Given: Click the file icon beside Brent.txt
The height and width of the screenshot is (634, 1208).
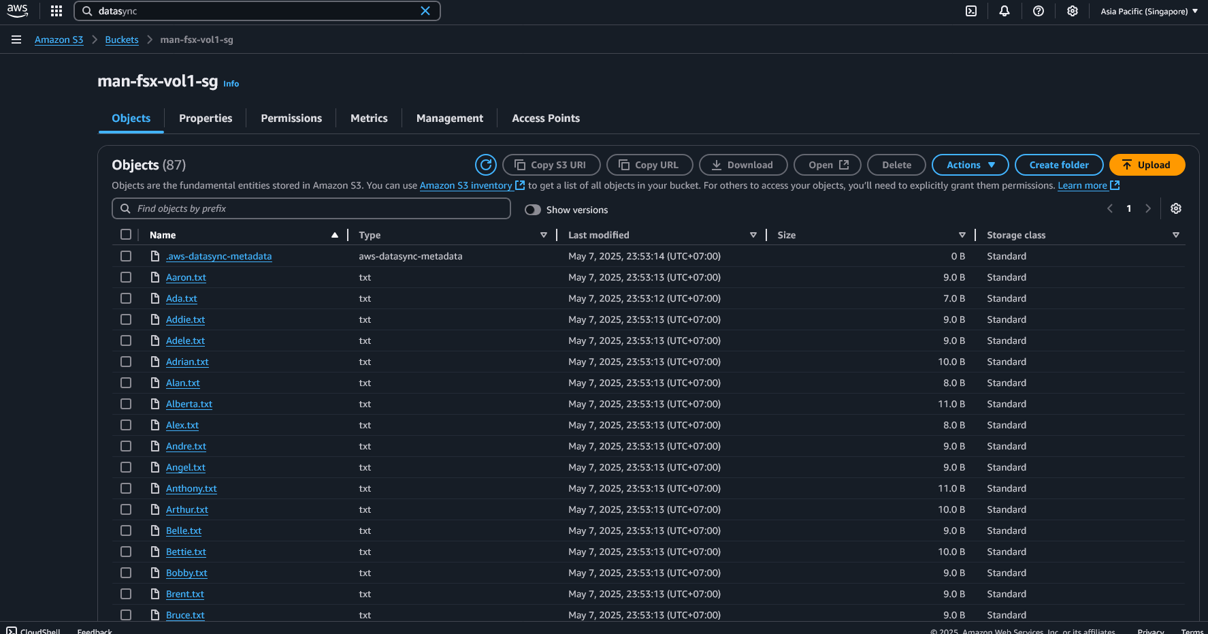Looking at the screenshot, I should click(x=155, y=594).
